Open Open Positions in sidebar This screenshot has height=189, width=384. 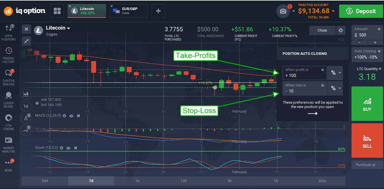[9, 33]
